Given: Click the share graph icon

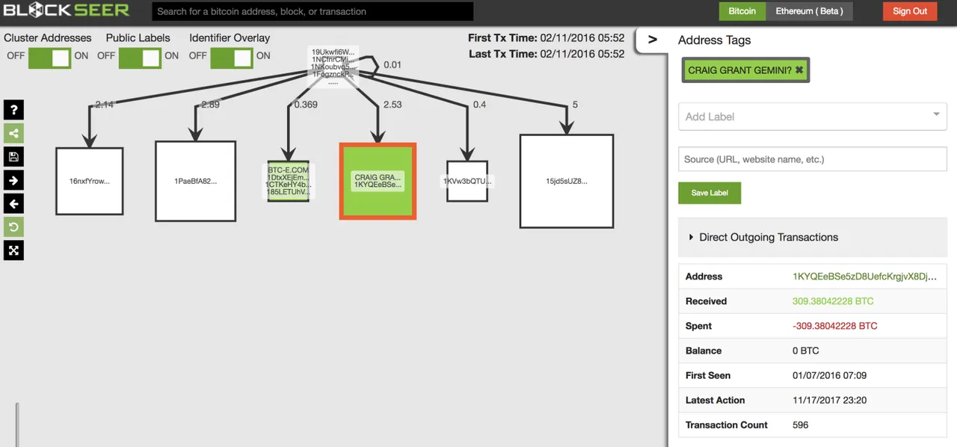Looking at the screenshot, I should pyautogui.click(x=13, y=133).
